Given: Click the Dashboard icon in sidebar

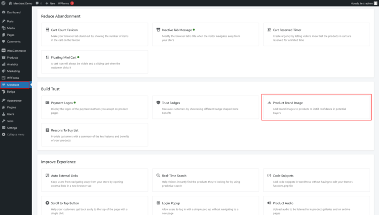Looking at the screenshot, I should (3, 12).
